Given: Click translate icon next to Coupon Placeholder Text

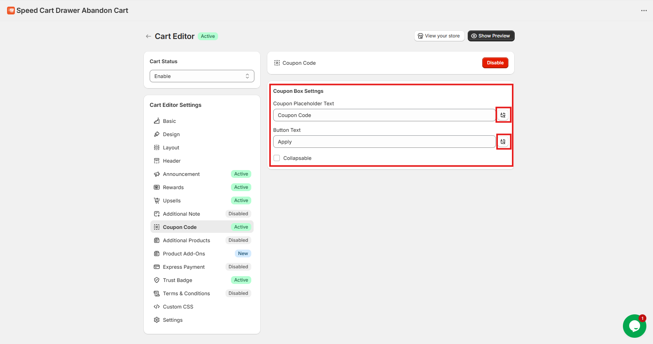Looking at the screenshot, I should click(503, 115).
